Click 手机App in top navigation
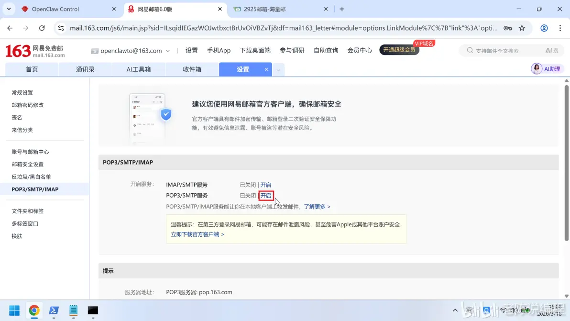This screenshot has height=321, width=570. 219,50
